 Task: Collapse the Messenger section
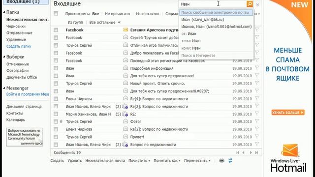click(x=4, y=88)
